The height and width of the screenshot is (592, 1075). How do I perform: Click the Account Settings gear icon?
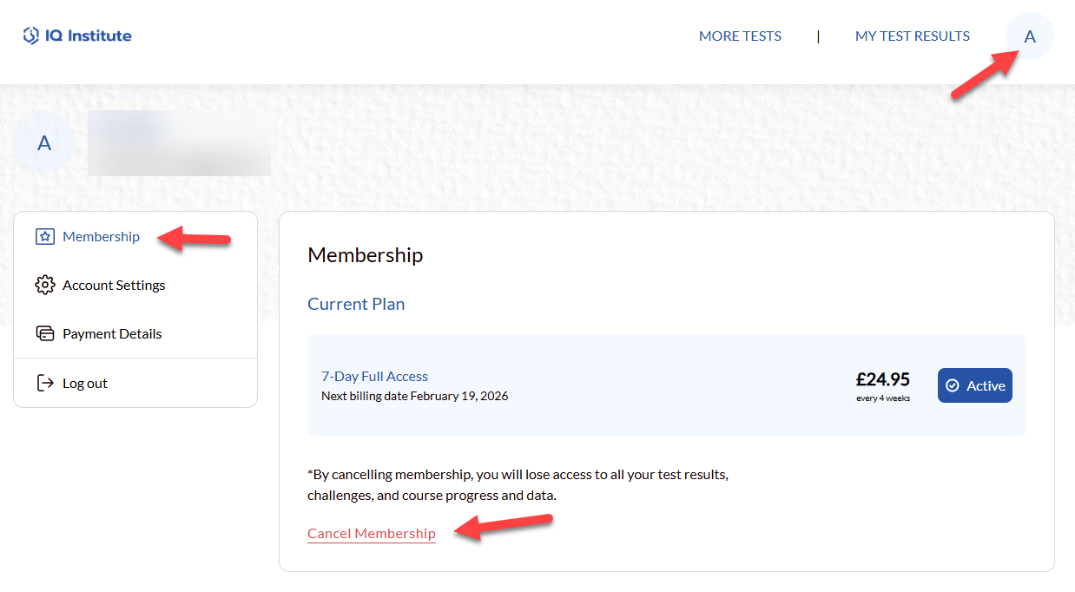click(x=44, y=285)
